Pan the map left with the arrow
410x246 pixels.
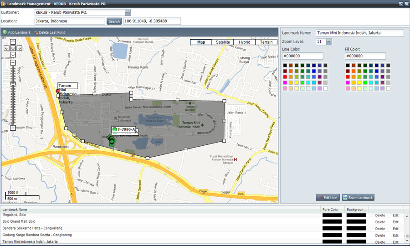point(7,48)
